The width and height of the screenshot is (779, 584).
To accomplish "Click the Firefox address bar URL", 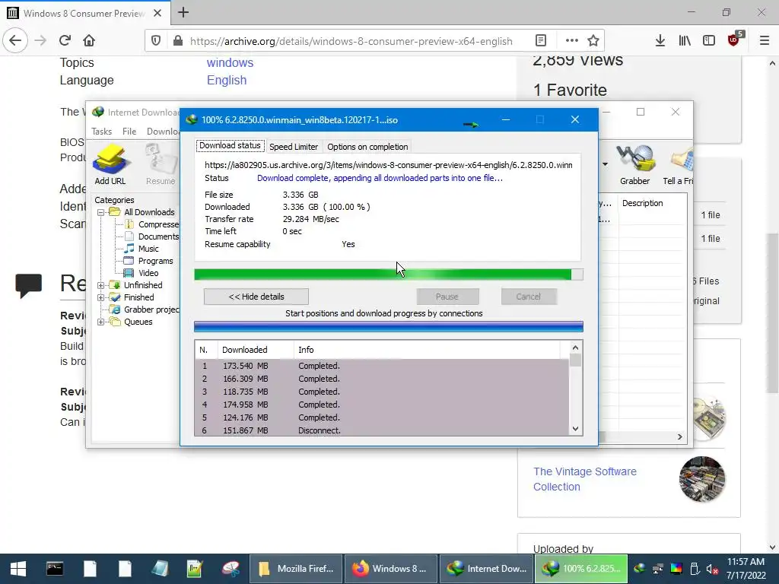I will click(x=351, y=41).
